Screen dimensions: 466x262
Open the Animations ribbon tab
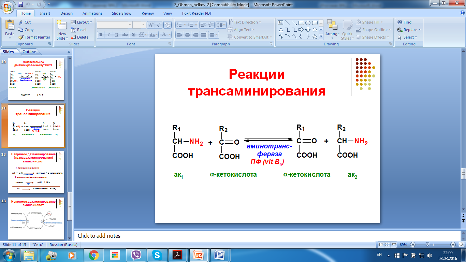[x=92, y=13]
